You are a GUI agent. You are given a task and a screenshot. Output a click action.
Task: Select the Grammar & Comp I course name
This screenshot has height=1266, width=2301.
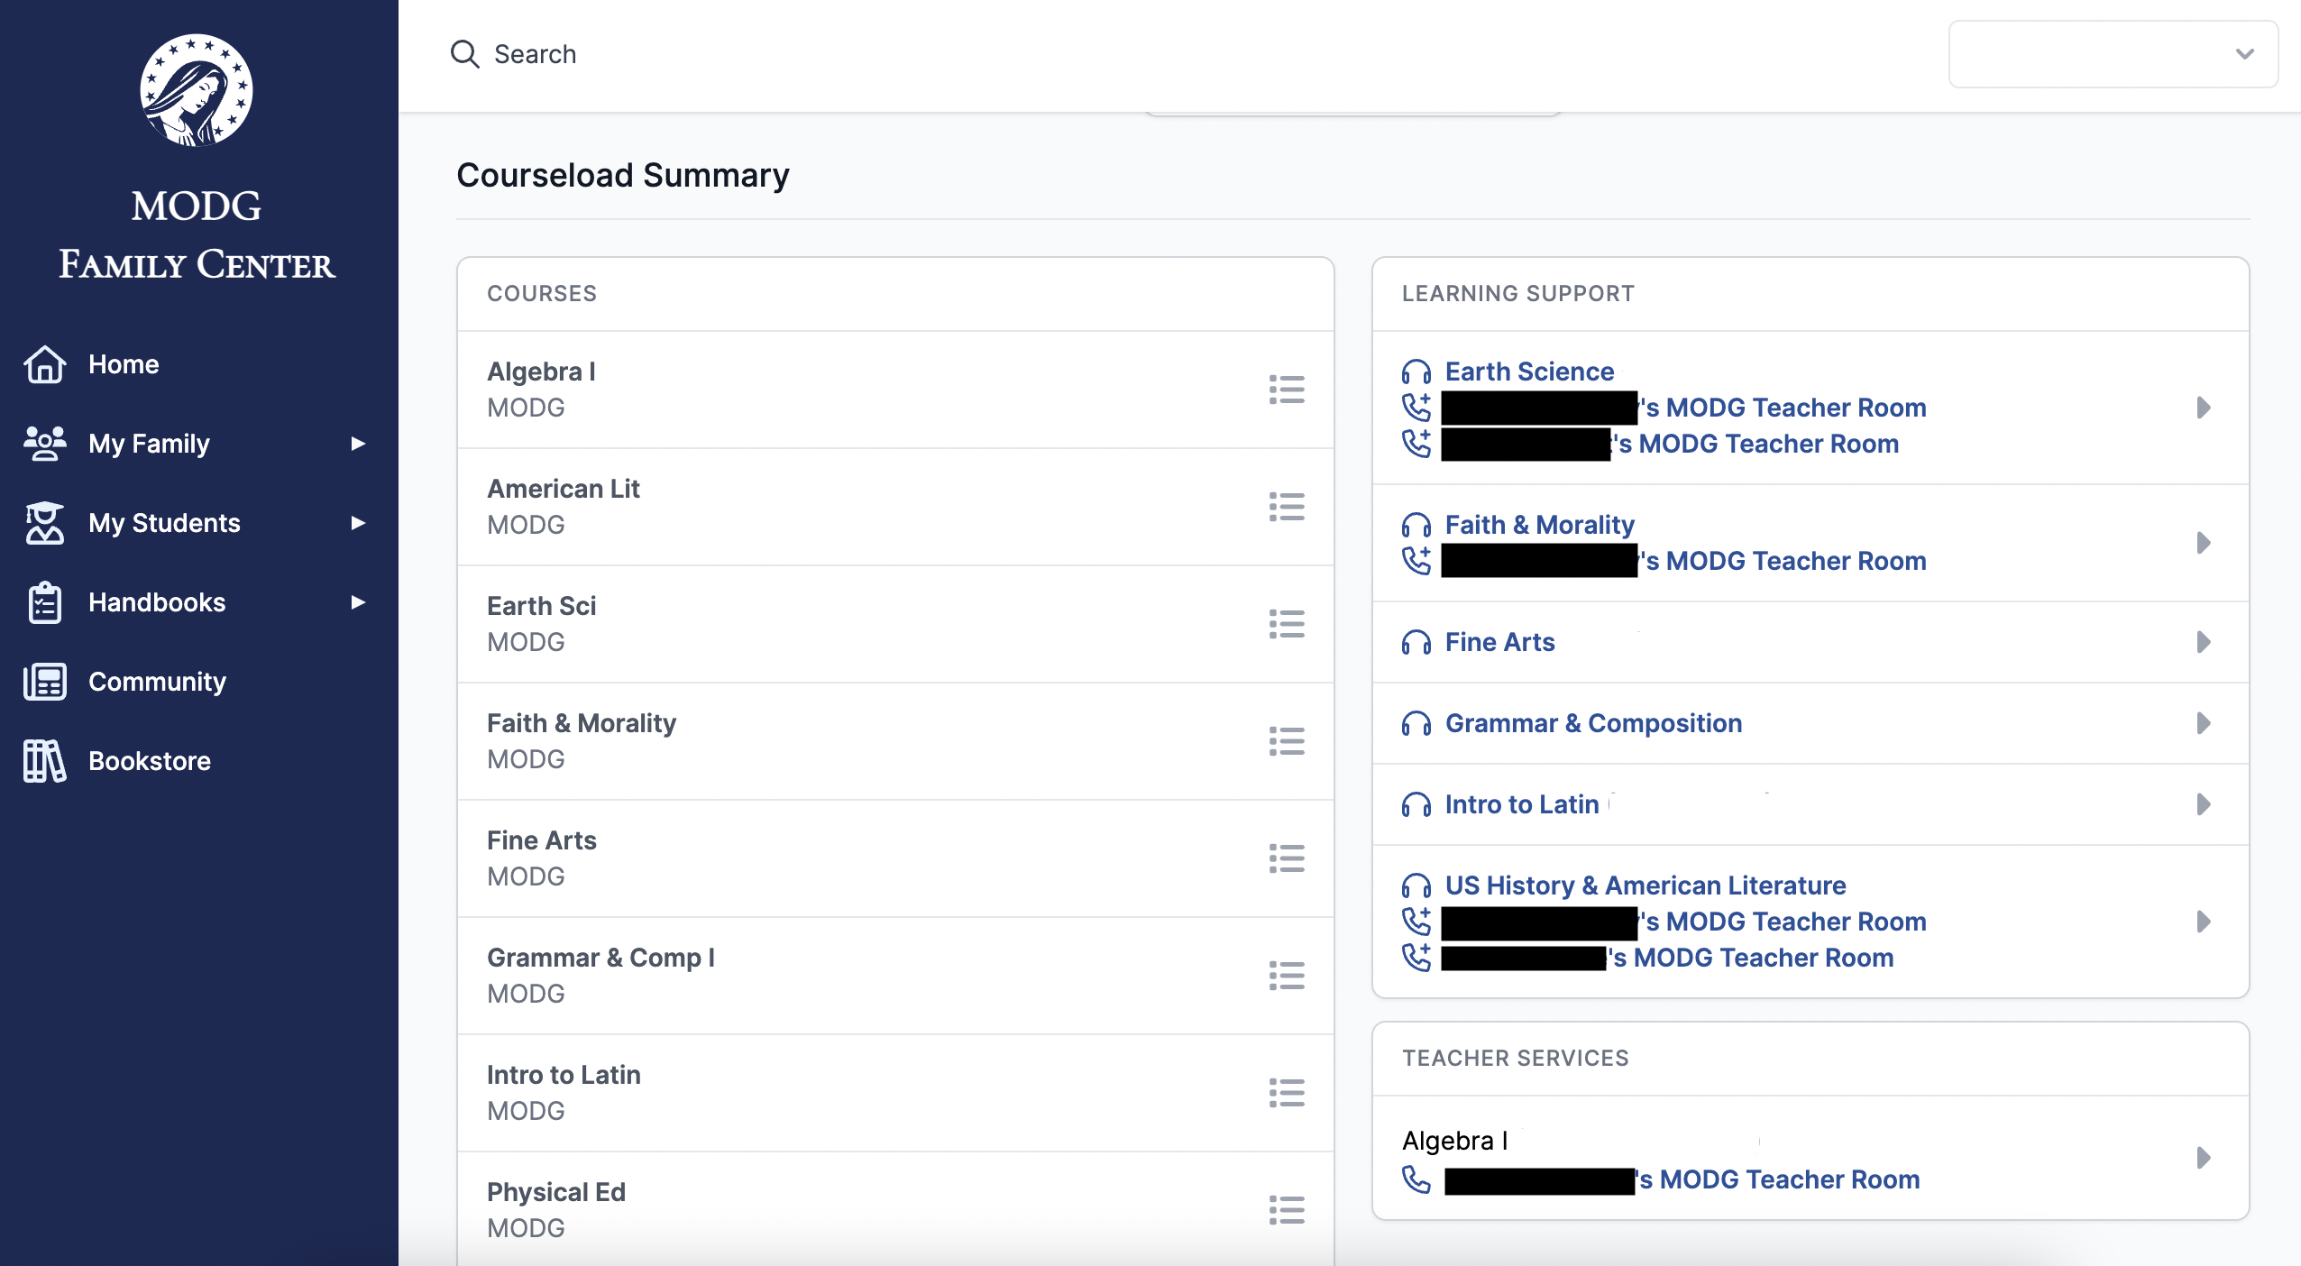coord(600,958)
